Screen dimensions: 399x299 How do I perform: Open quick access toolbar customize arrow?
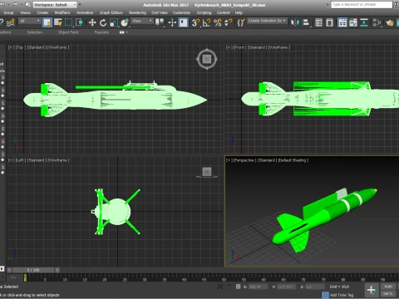(80, 5)
